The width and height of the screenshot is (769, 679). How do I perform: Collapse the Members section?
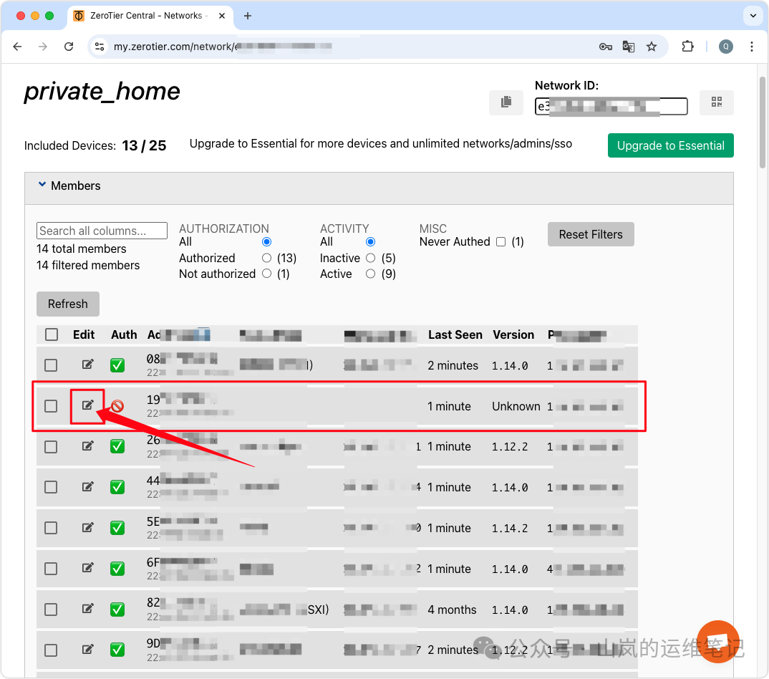pyautogui.click(x=42, y=186)
